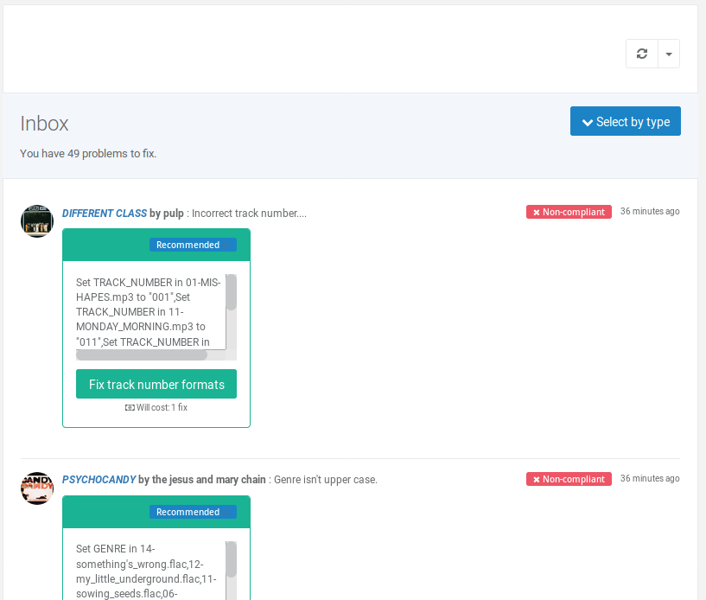Click horizontal scrollbar under the track number details
This screenshot has height=600, width=706.
point(142,355)
